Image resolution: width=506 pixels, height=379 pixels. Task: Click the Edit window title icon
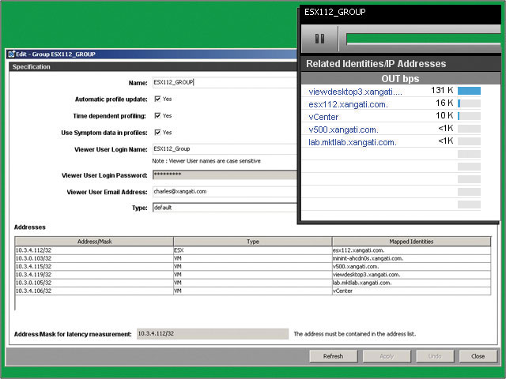12,54
